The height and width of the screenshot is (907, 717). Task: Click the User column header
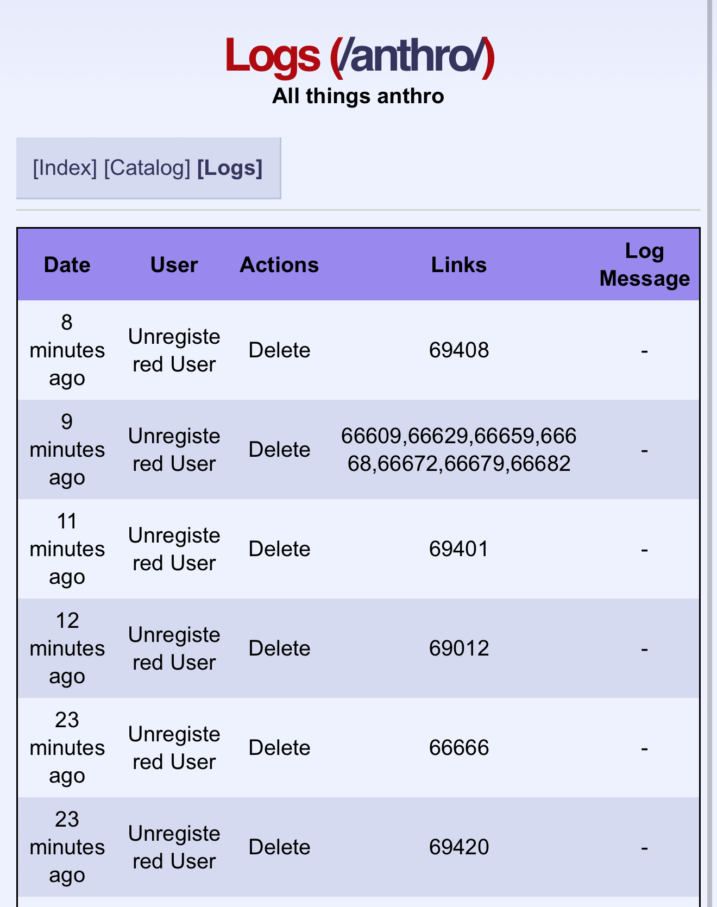click(x=174, y=265)
